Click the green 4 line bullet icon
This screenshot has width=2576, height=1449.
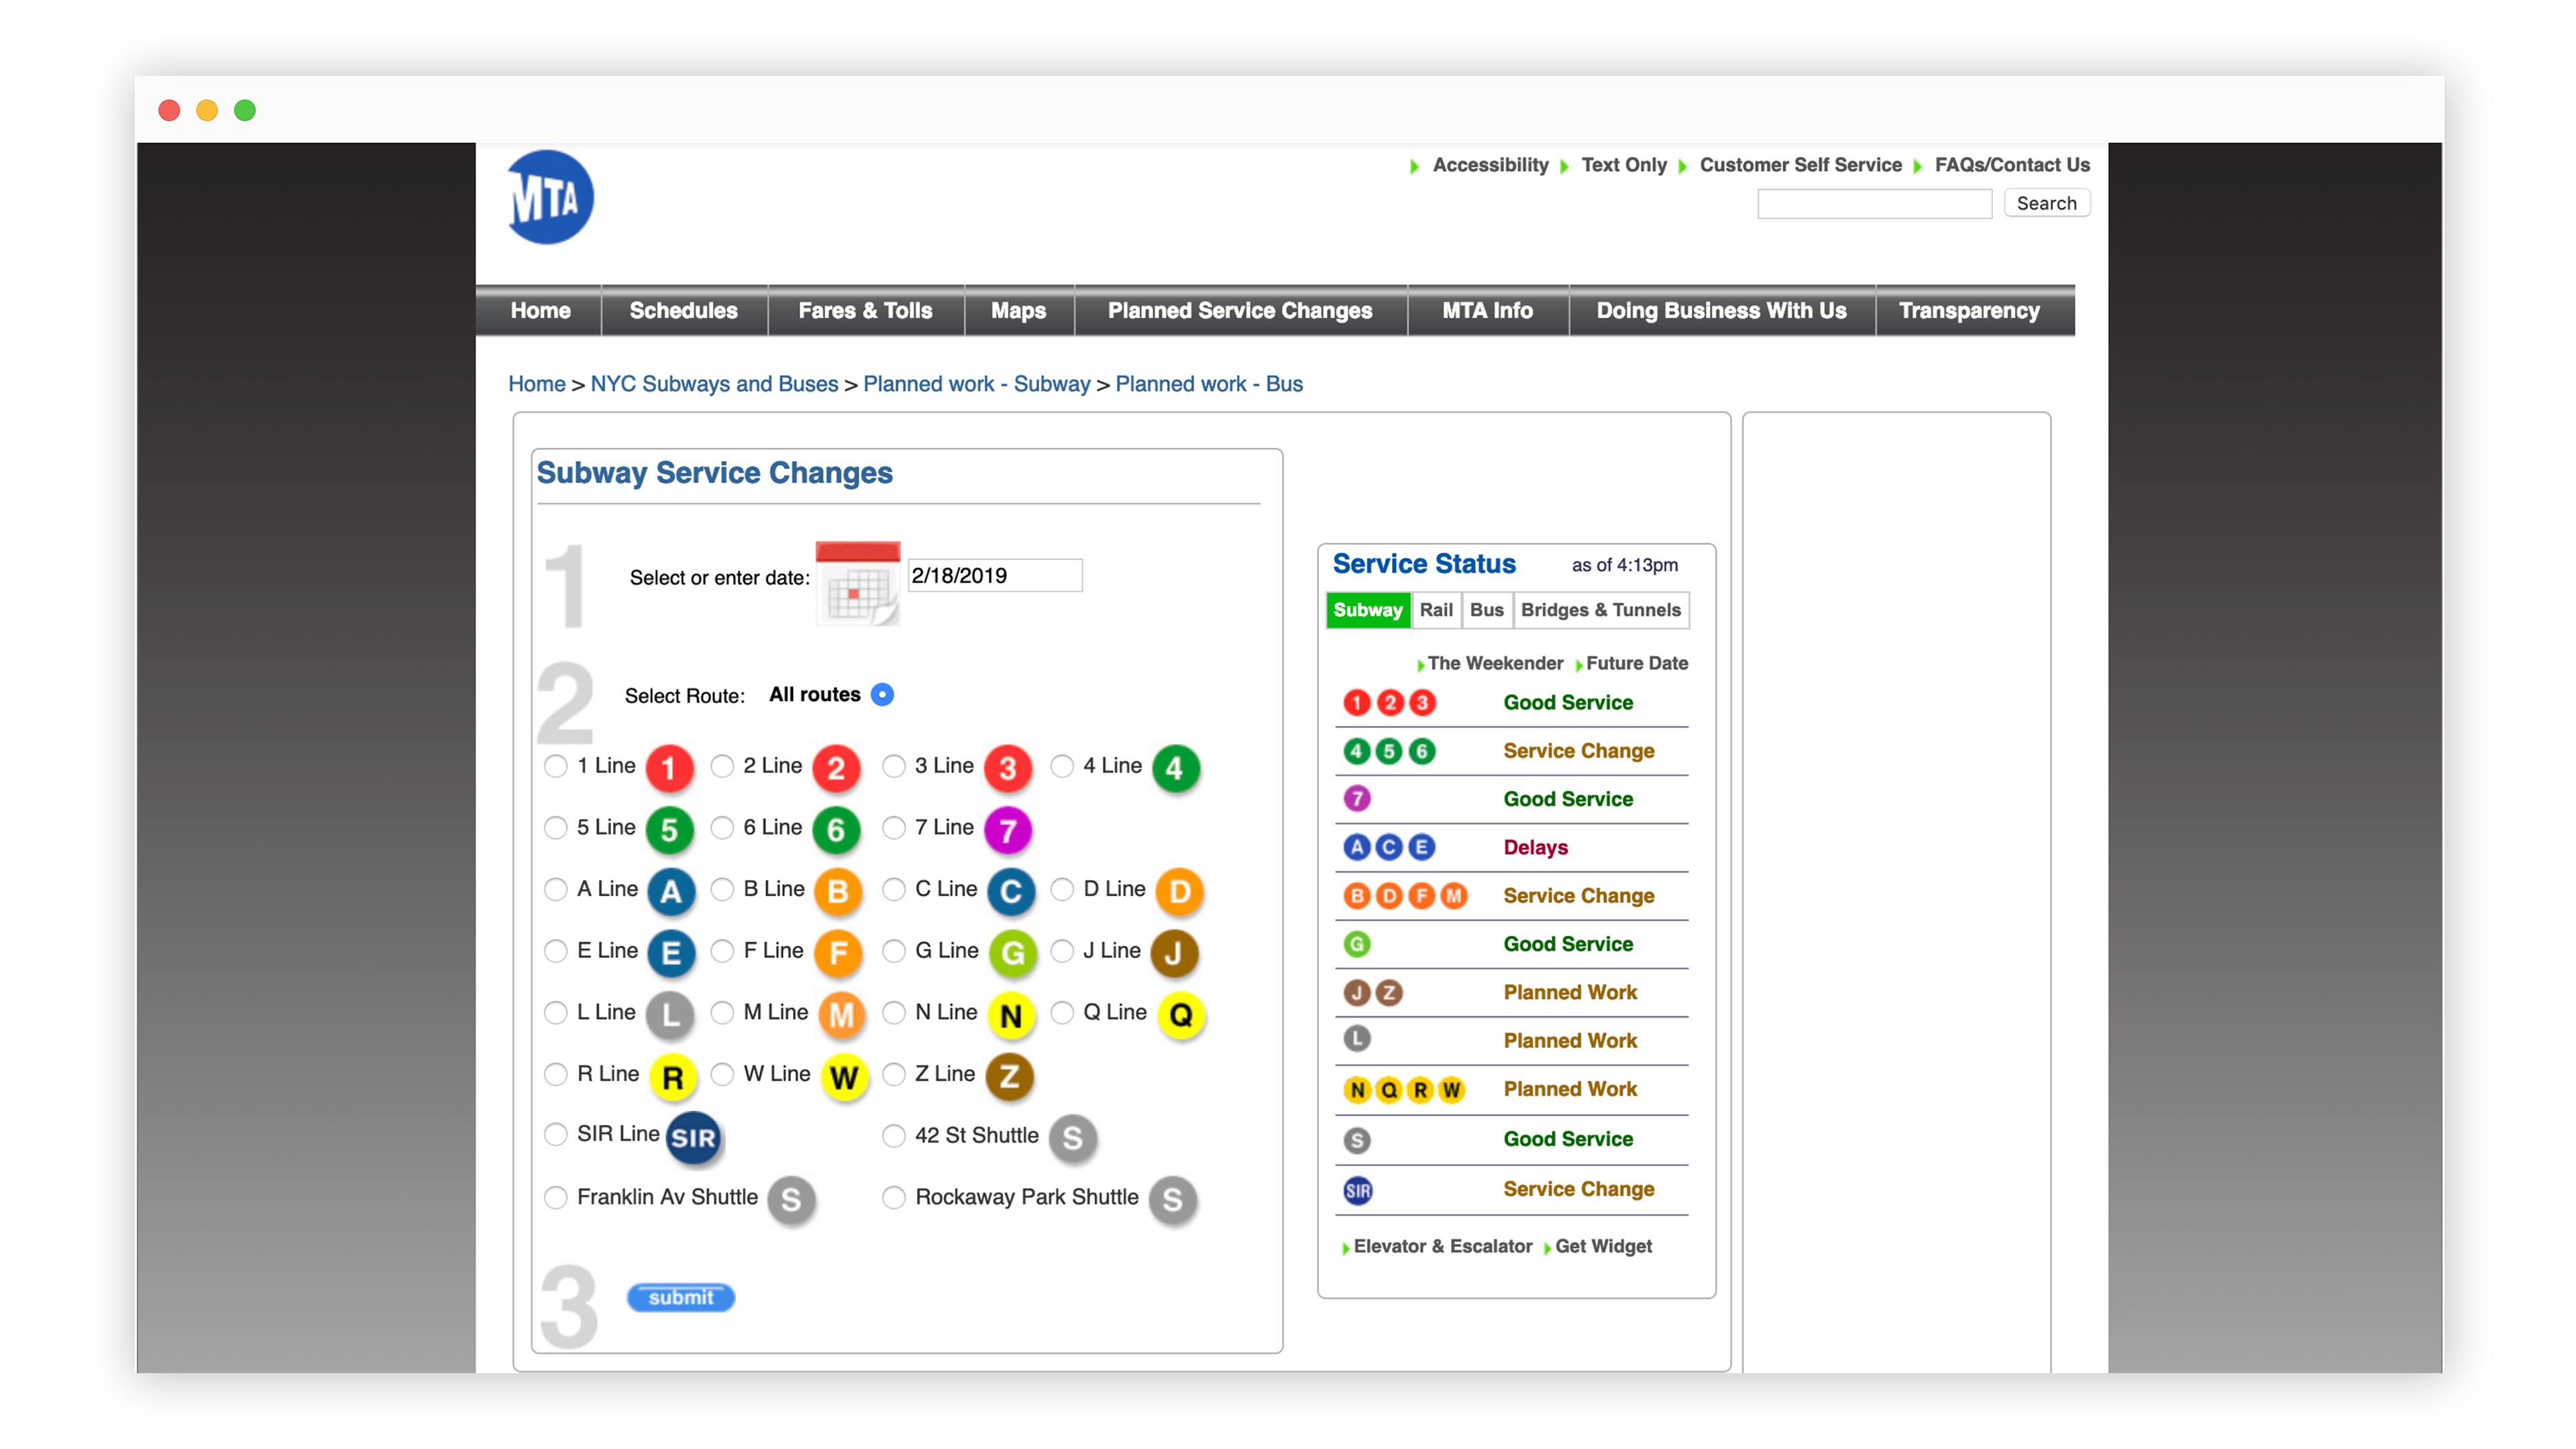(x=1175, y=768)
